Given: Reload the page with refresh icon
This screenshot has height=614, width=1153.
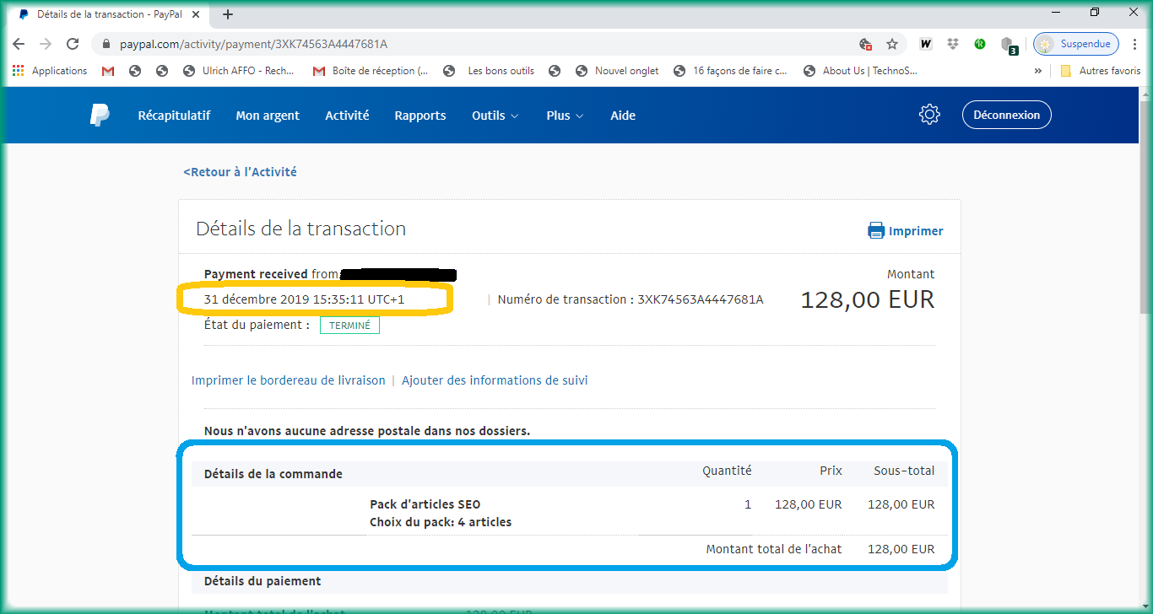Looking at the screenshot, I should pyautogui.click(x=73, y=44).
